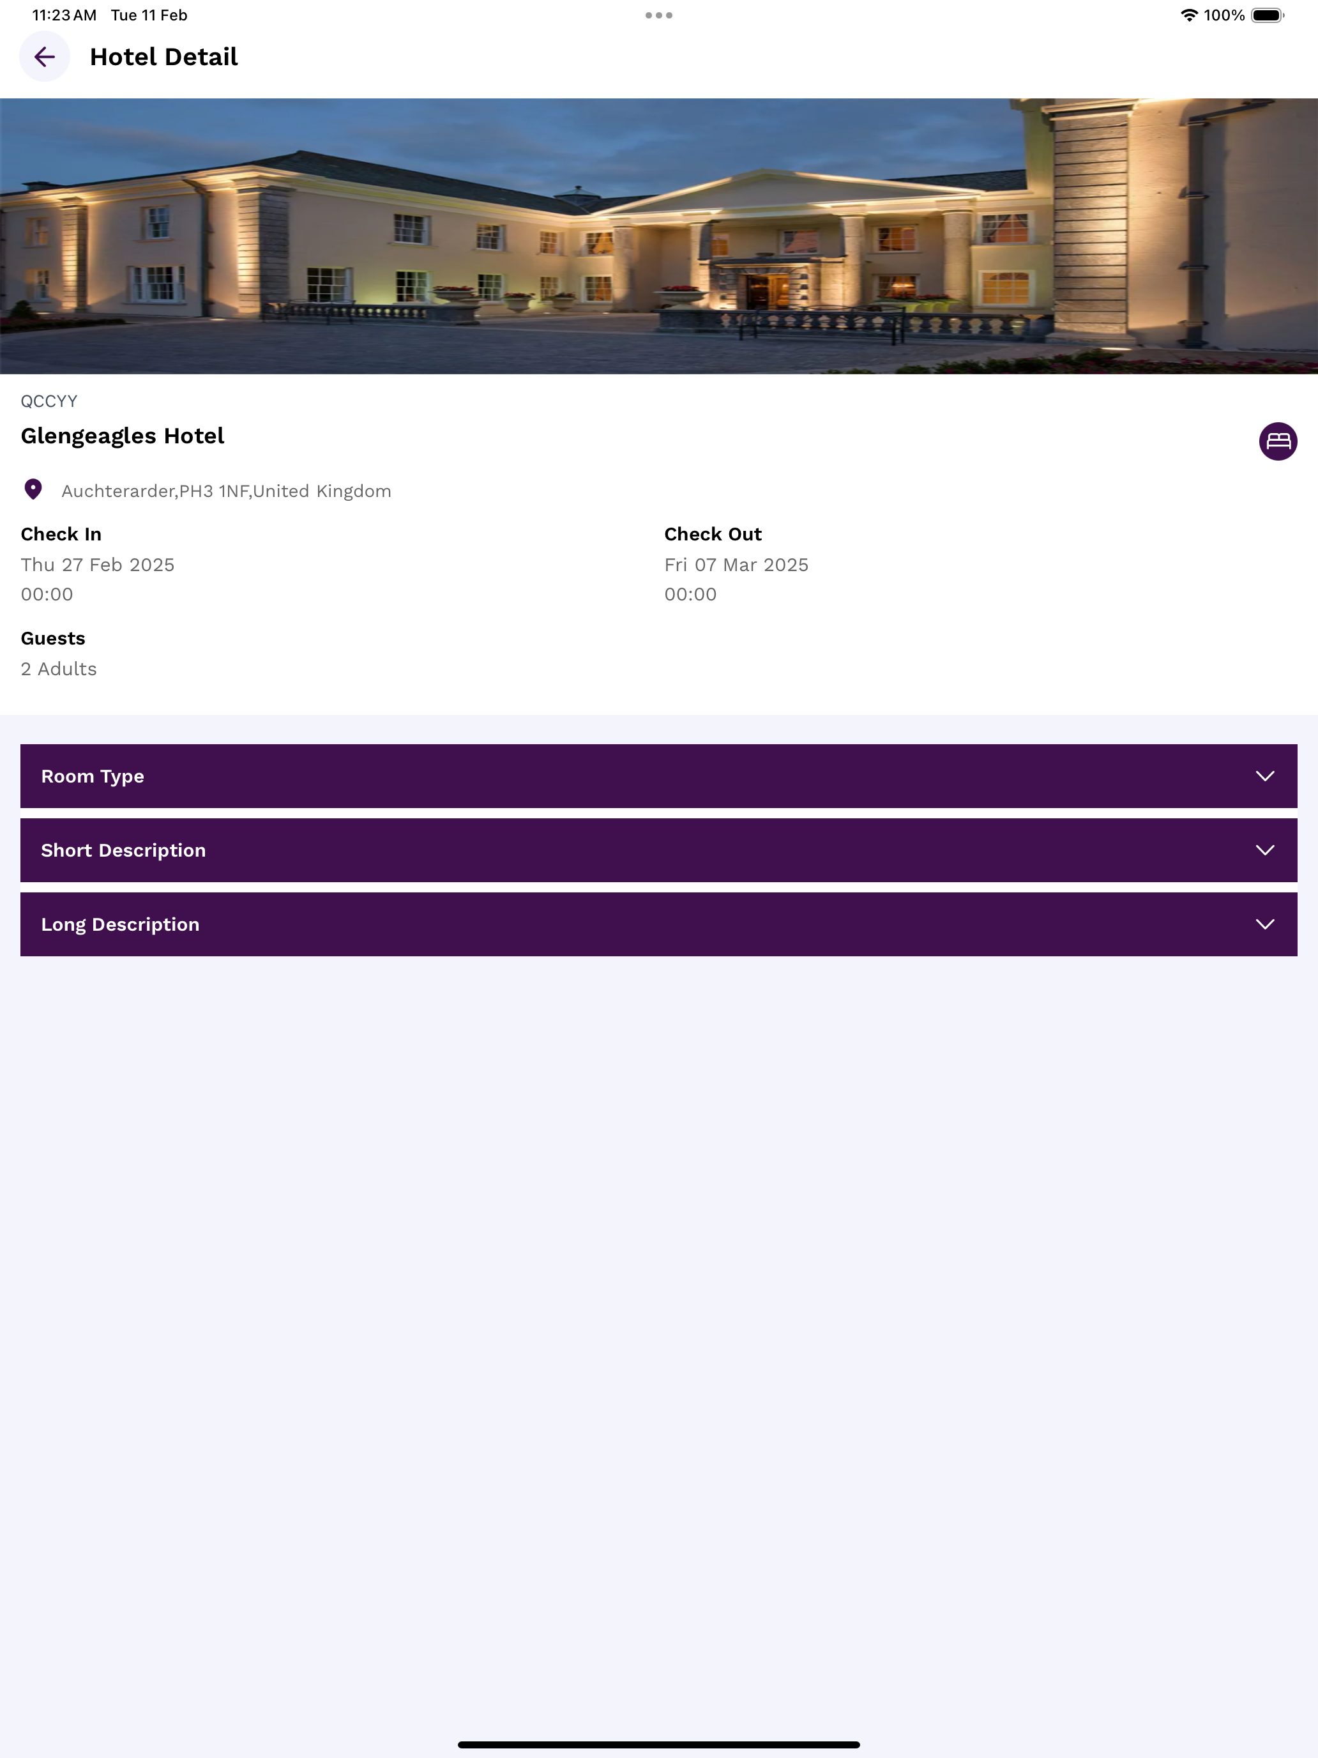Tap the QCCYY booking code
The image size is (1318, 1758).
(49, 401)
